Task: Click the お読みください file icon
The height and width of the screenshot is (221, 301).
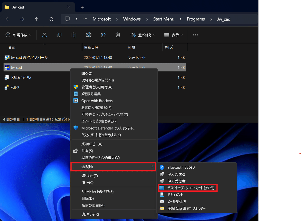Action: [x=7, y=77]
